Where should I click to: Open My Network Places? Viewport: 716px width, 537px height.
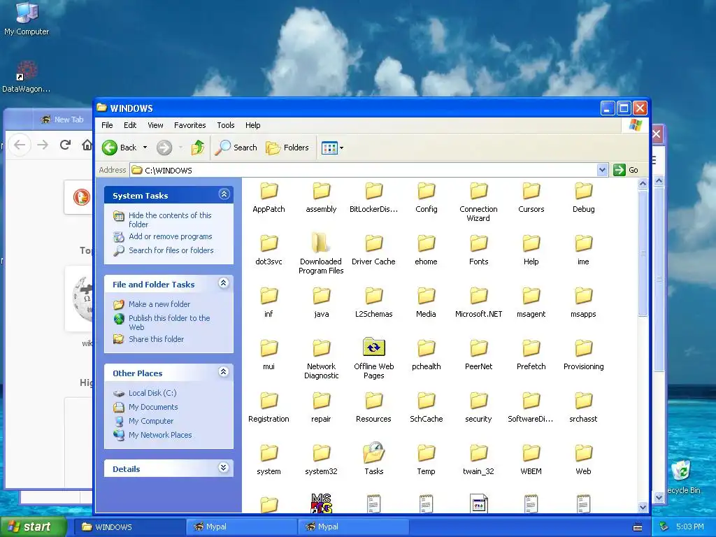click(160, 435)
